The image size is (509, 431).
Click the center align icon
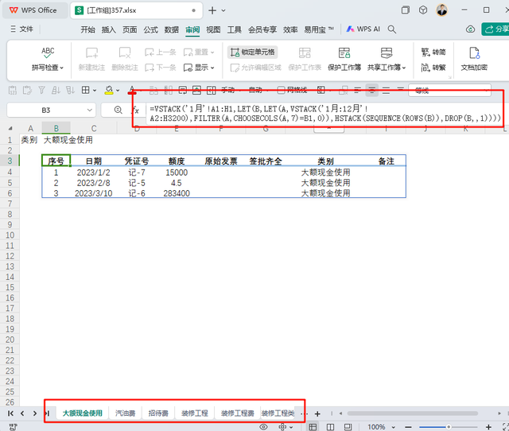point(371,91)
